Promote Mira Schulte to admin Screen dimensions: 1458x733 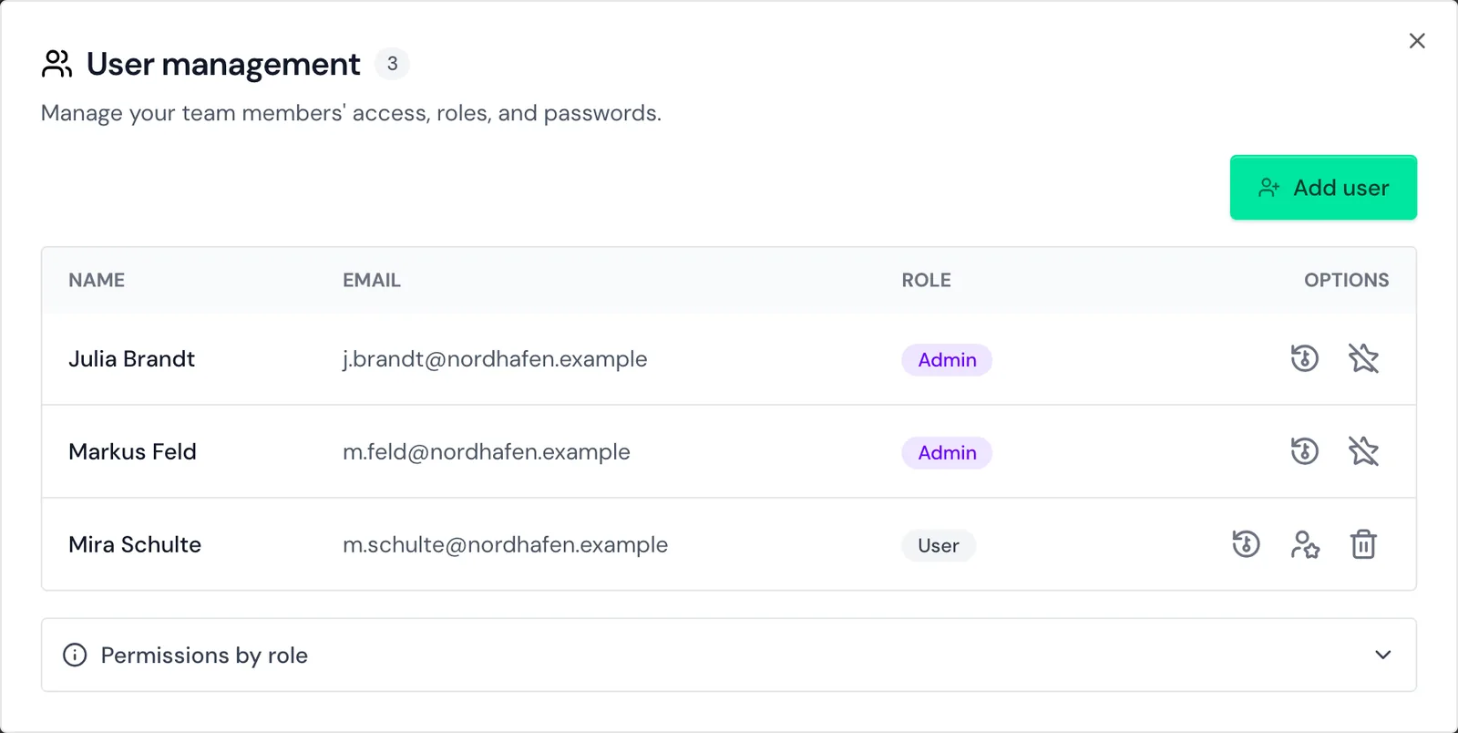(1305, 544)
